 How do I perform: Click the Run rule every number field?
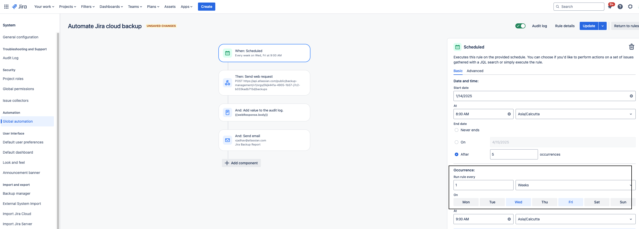click(483, 185)
